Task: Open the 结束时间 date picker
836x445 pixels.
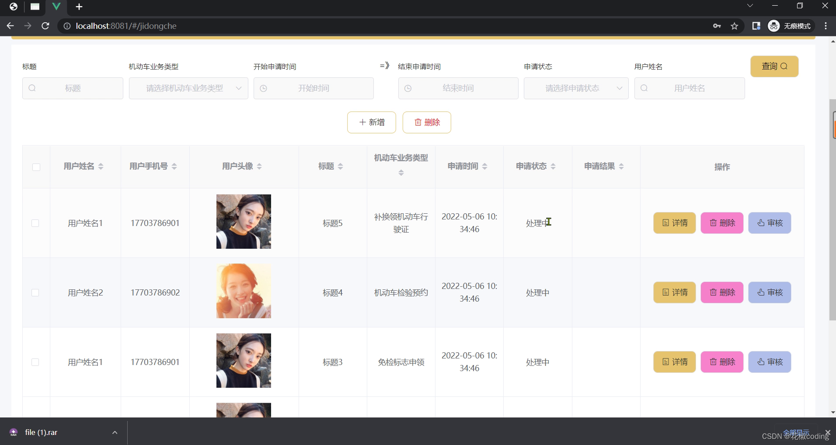Action: (458, 88)
